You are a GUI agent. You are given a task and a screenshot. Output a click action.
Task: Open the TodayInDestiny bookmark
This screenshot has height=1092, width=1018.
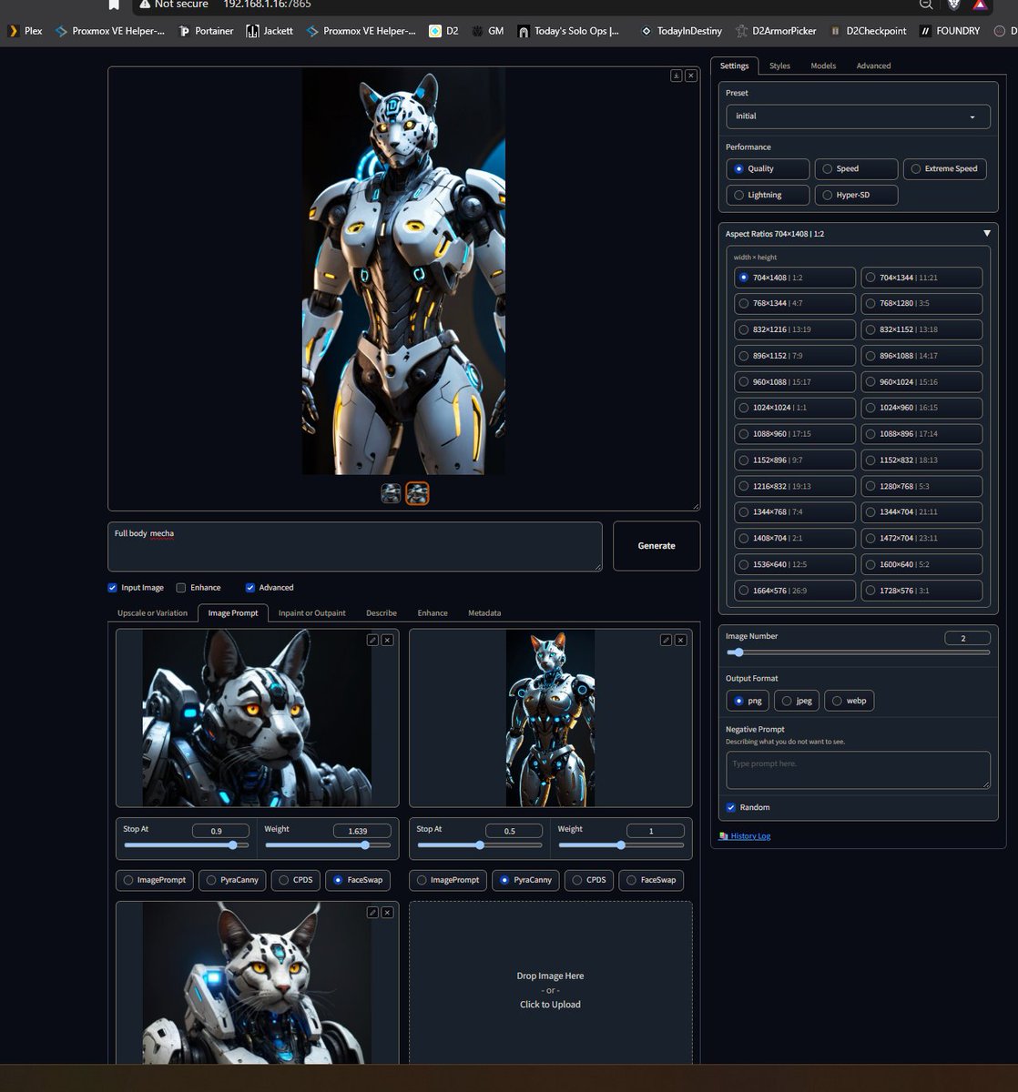pyautogui.click(x=680, y=31)
